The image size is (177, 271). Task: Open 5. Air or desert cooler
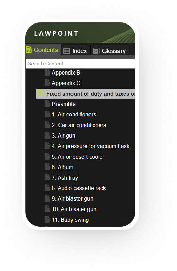coord(78,157)
